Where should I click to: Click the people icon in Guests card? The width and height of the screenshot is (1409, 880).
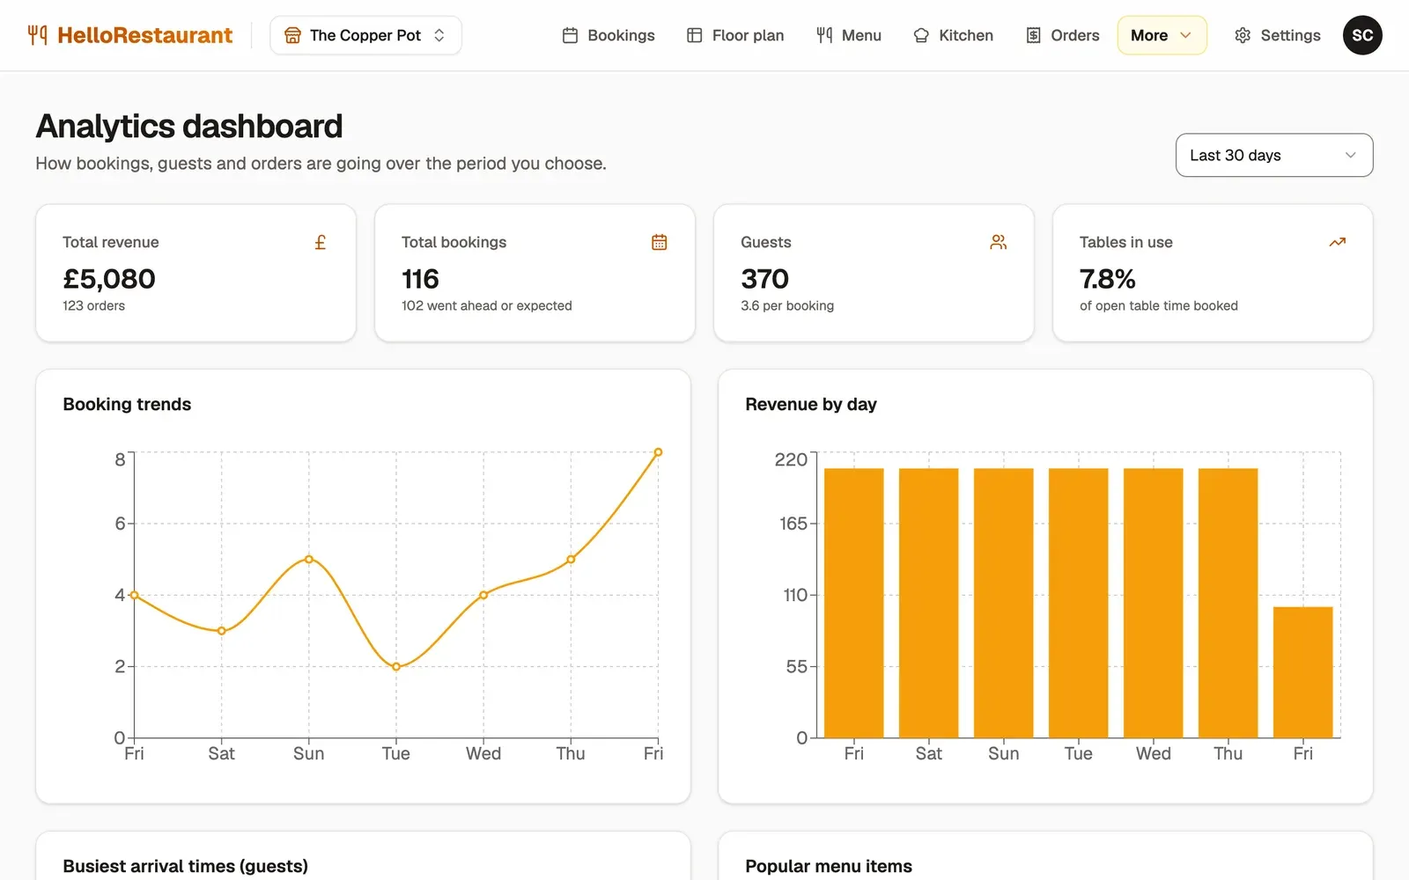pyautogui.click(x=998, y=242)
